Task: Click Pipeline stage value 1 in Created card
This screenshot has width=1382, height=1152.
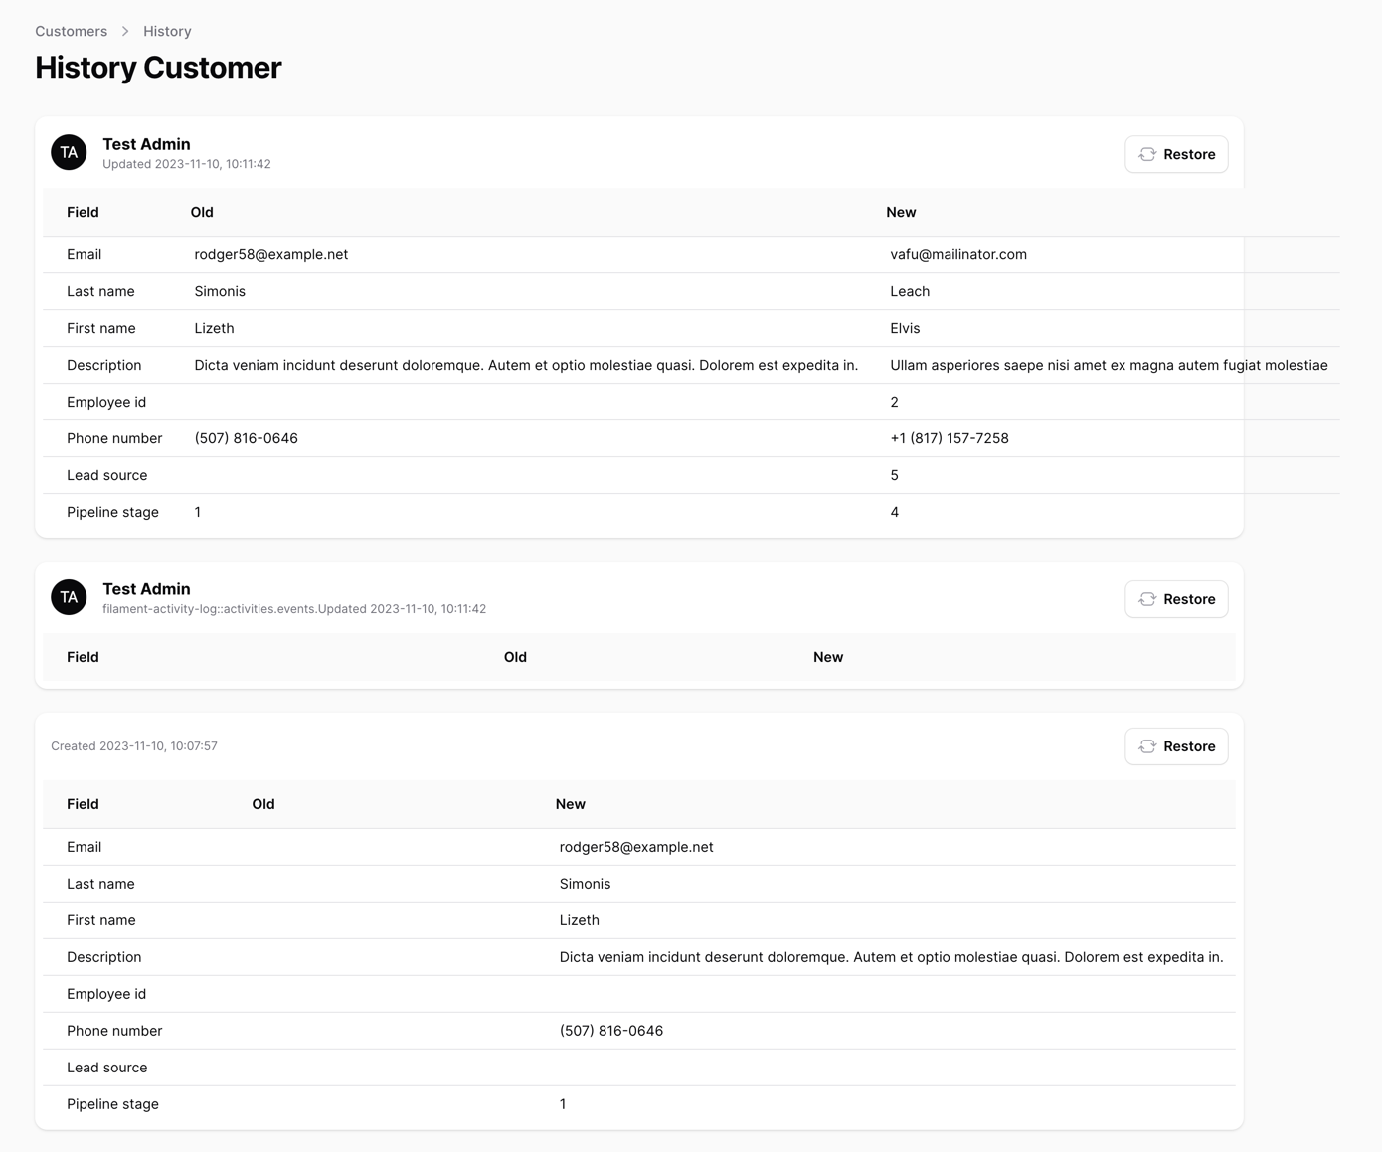Action: [x=563, y=1104]
